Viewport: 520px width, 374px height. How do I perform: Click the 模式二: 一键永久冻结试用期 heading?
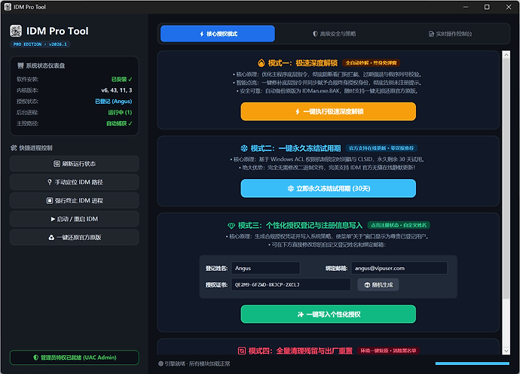[296, 148]
